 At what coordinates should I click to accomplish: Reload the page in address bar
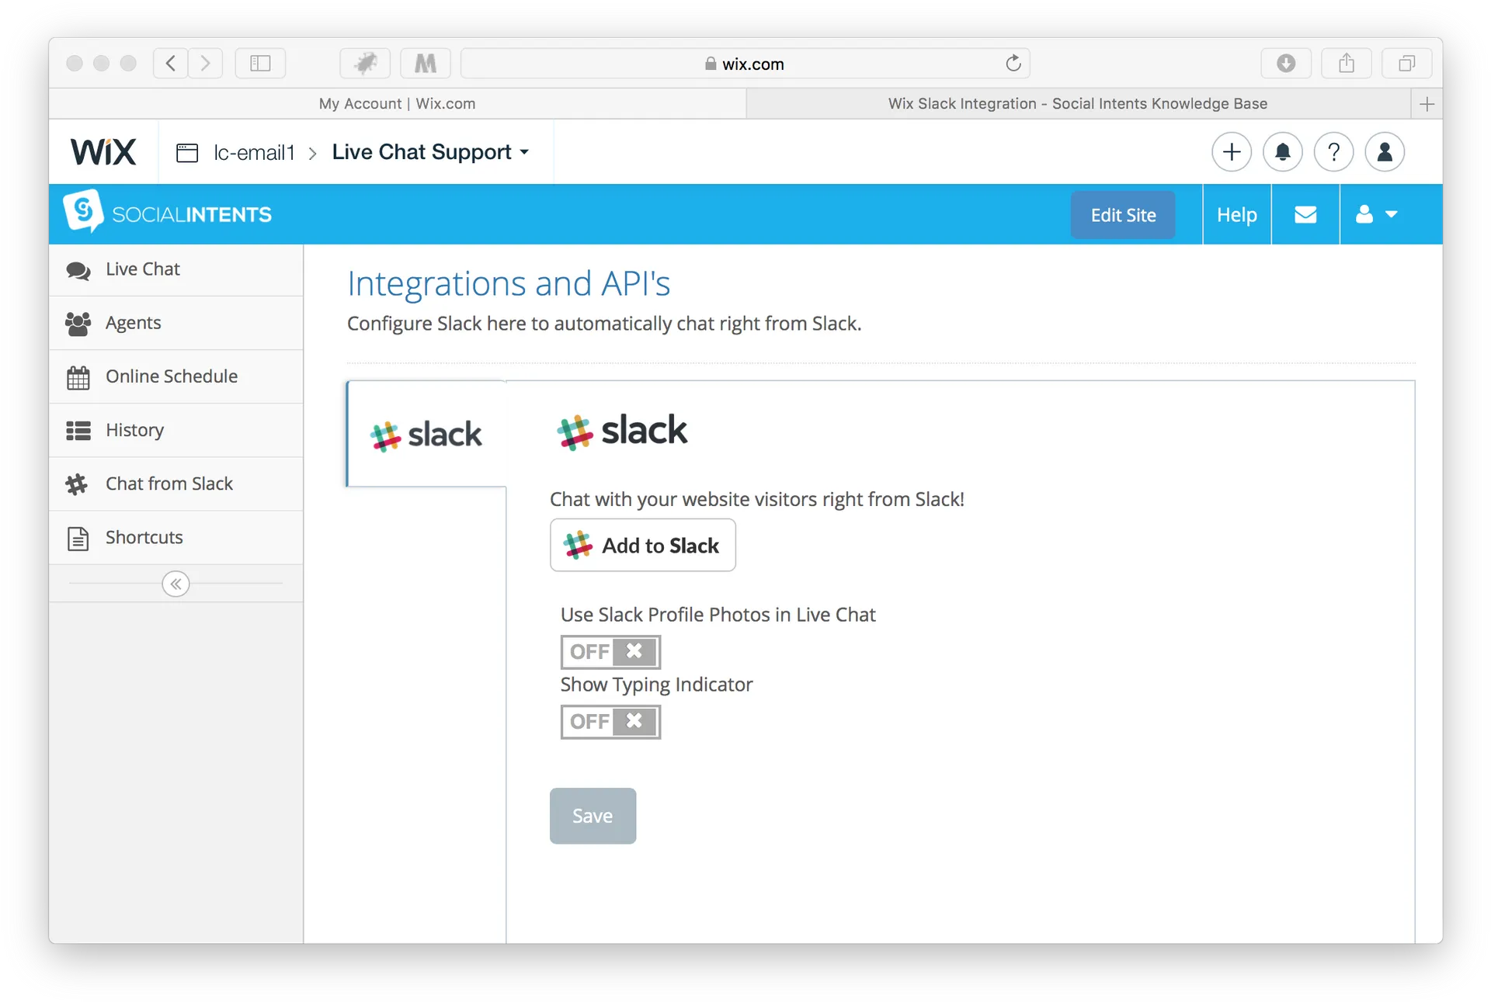click(x=1013, y=64)
